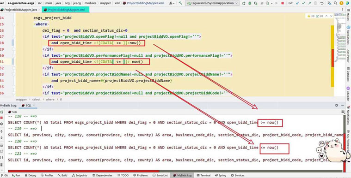Image resolution: width=351 pixels, height=178 pixels.
Task: Click the green Debug bug icon in toolbar
Action: (250, 3)
